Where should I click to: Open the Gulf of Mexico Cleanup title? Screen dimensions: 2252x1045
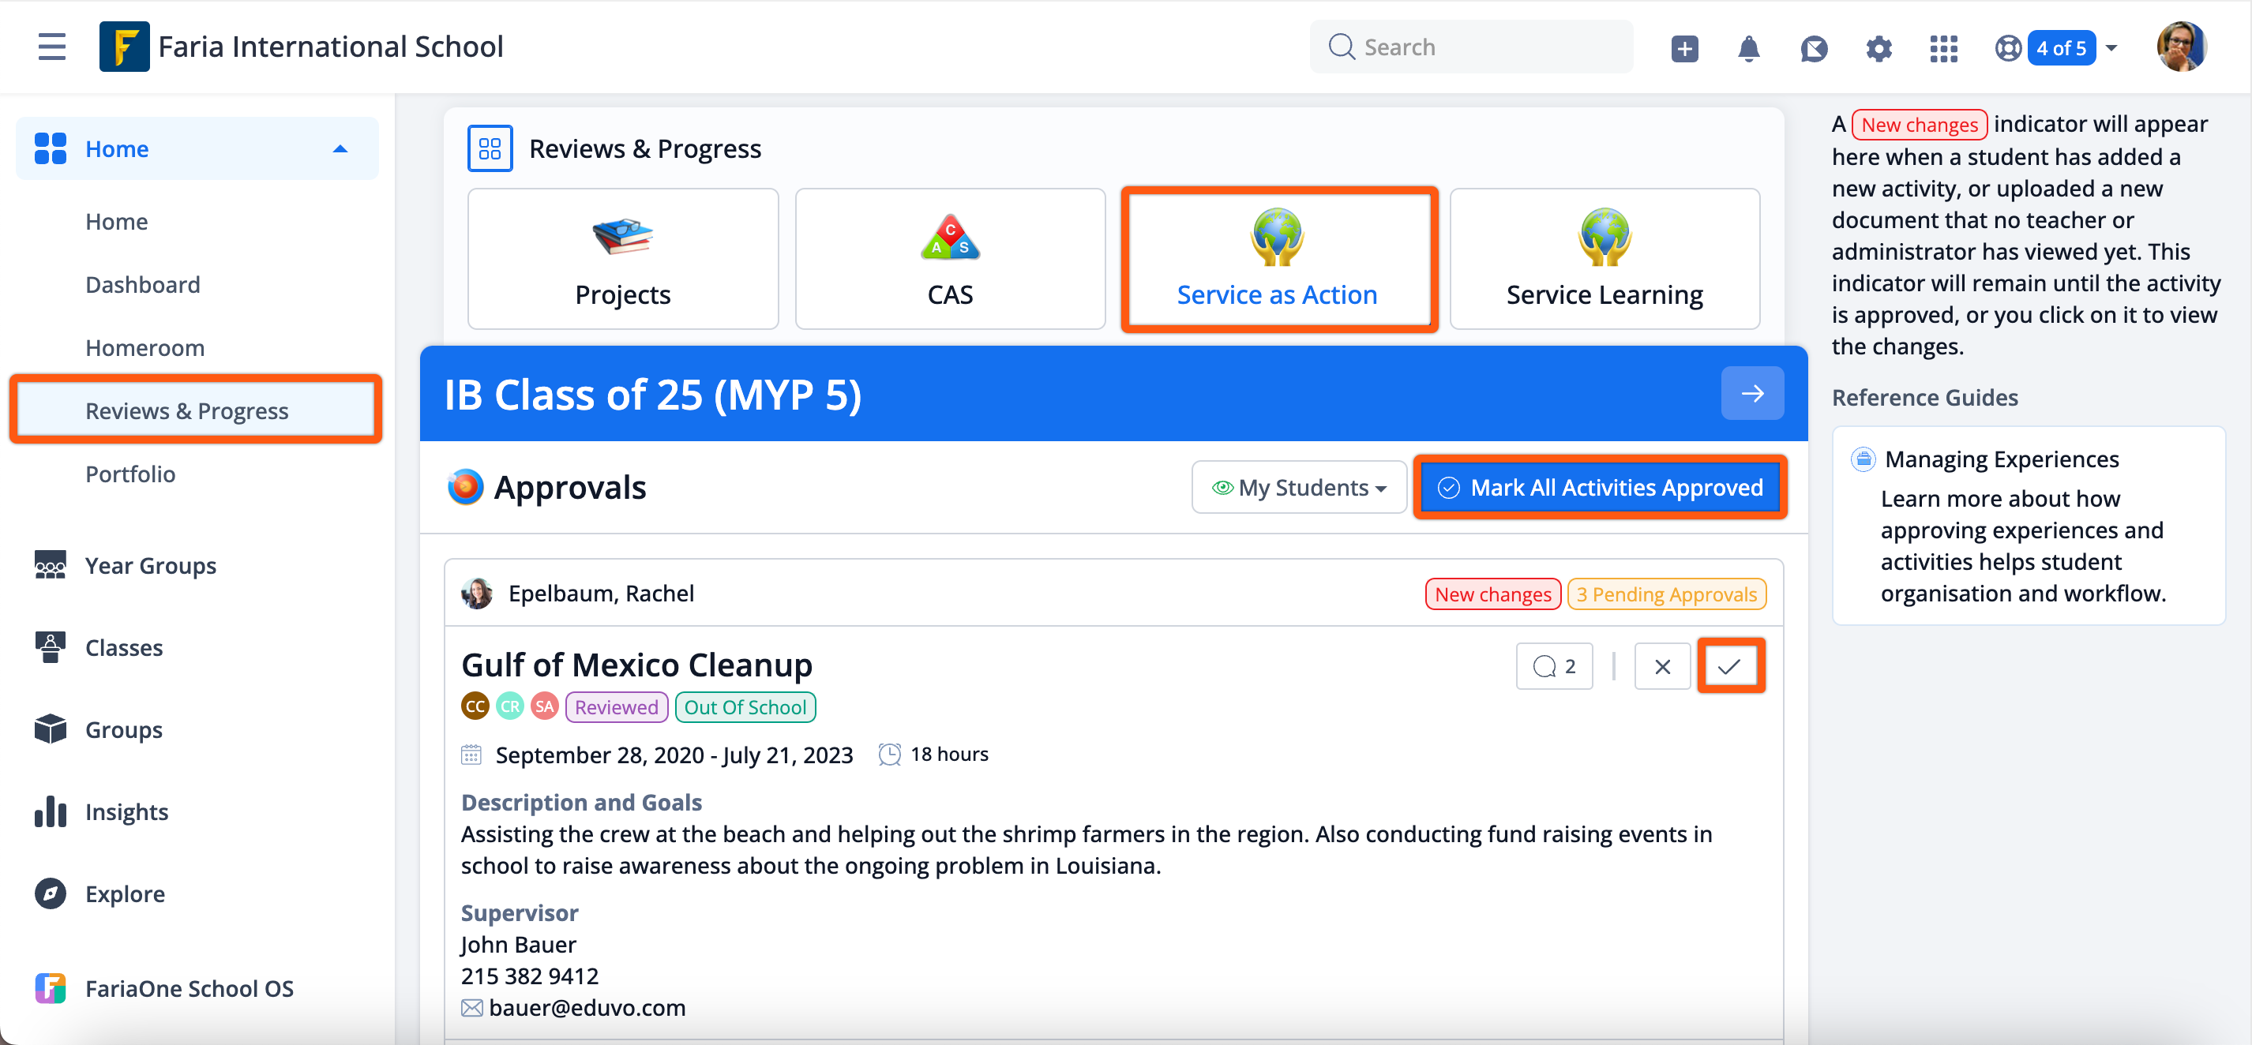[x=636, y=666]
